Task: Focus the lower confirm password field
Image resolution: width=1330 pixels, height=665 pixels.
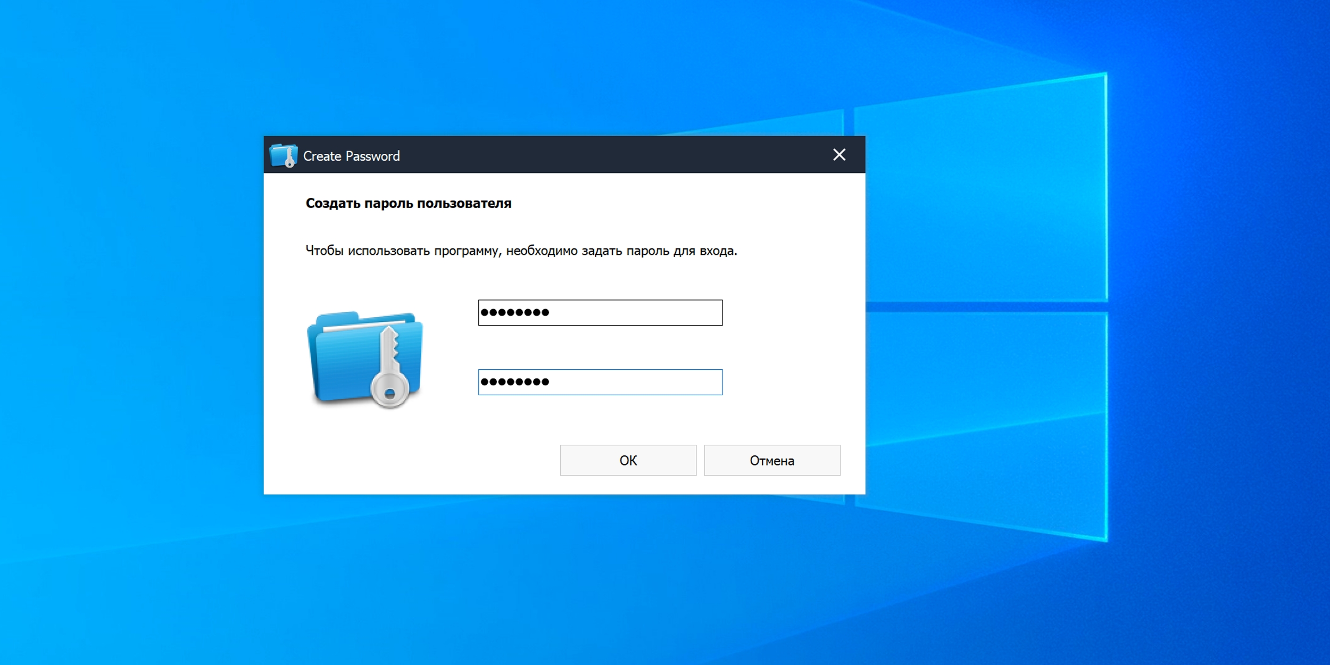Action: [x=600, y=382]
